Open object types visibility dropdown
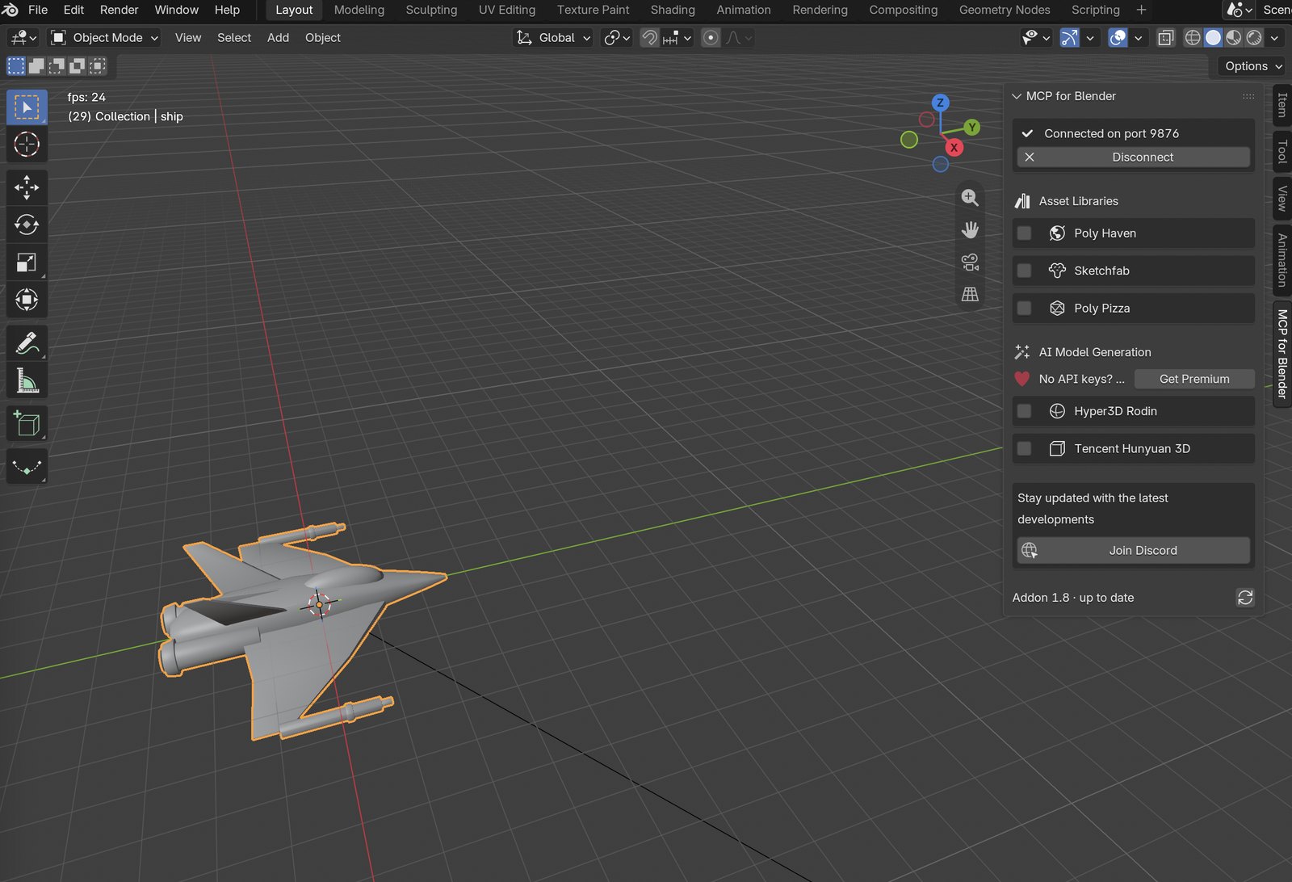The height and width of the screenshot is (882, 1292). [x=1036, y=38]
